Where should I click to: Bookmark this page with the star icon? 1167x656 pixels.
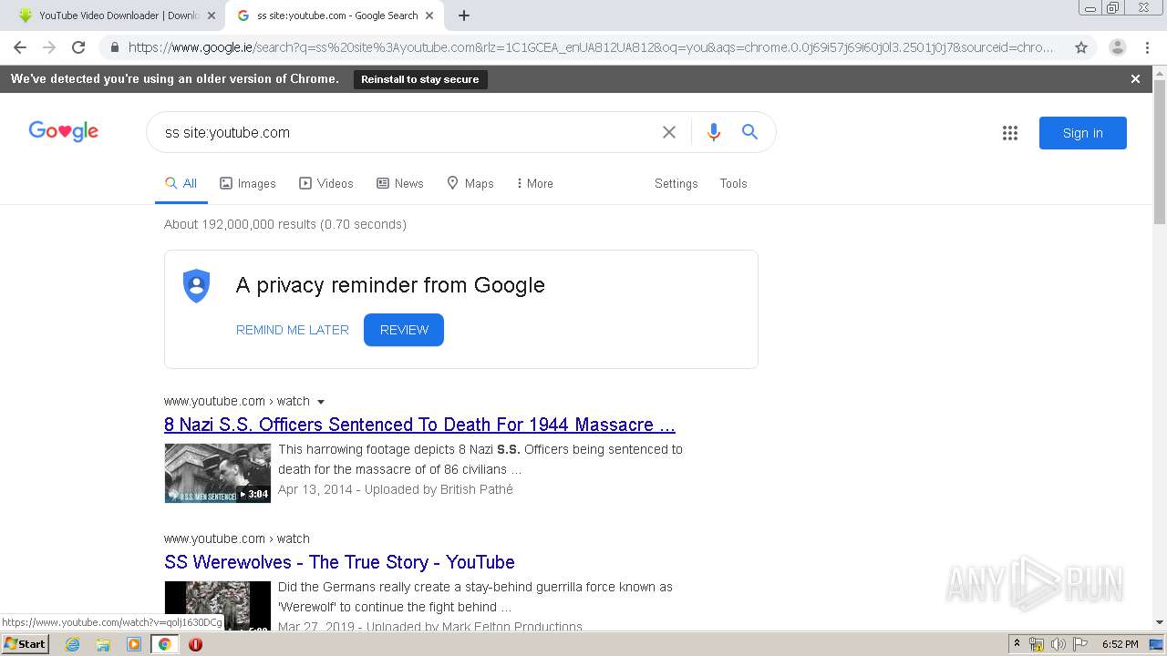click(1081, 47)
